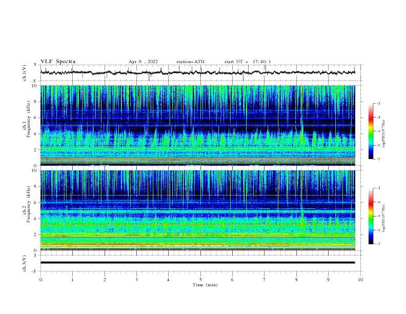The width and height of the screenshot is (406, 314).
Task: Click the "station=ATH" header label
Action: click(190, 62)
